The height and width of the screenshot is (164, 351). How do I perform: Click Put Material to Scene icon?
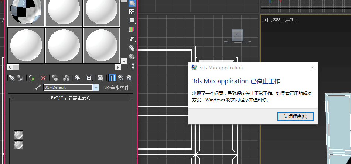pos(21,78)
